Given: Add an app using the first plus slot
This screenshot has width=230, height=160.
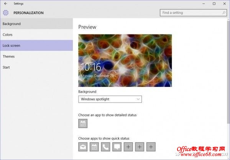Looking at the screenshot, I should pyautogui.click(x=128, y=147).
